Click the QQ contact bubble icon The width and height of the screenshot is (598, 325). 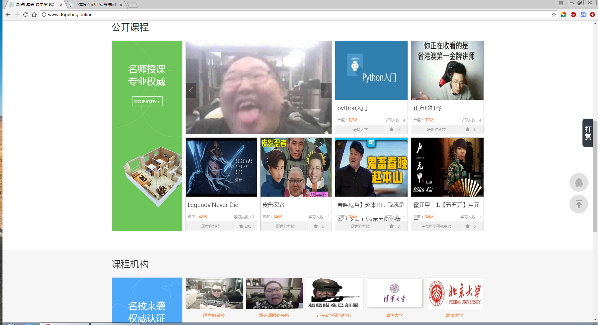[x=579, y=182]
